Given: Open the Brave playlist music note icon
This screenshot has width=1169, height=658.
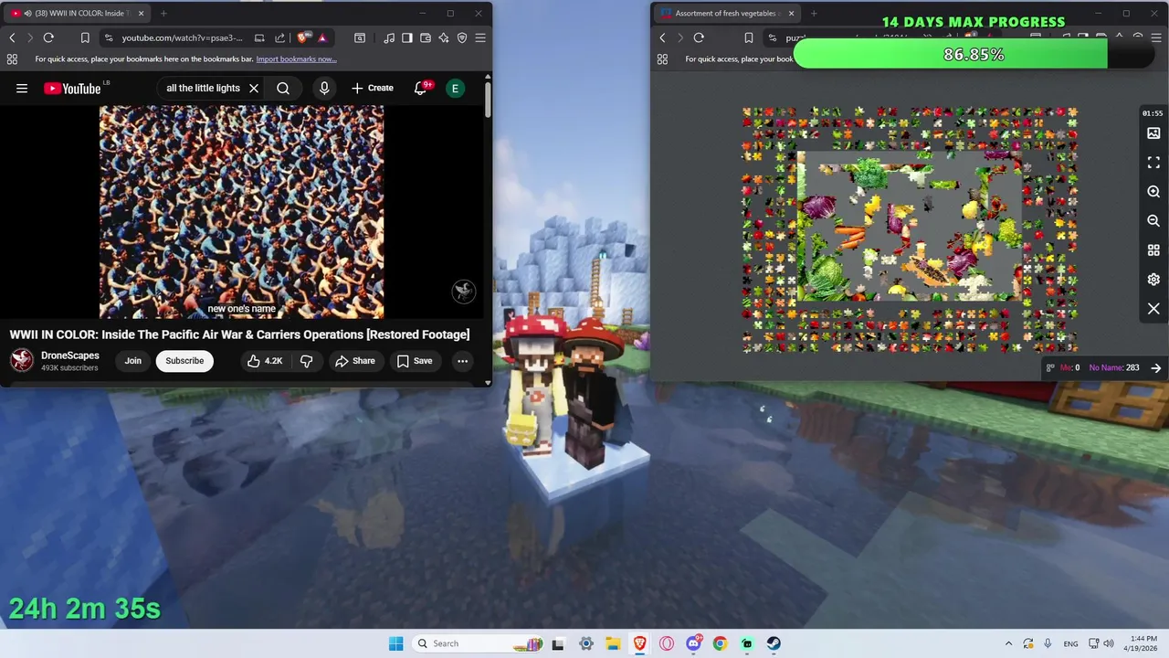Looking at the screenshot, I should 389,37.
